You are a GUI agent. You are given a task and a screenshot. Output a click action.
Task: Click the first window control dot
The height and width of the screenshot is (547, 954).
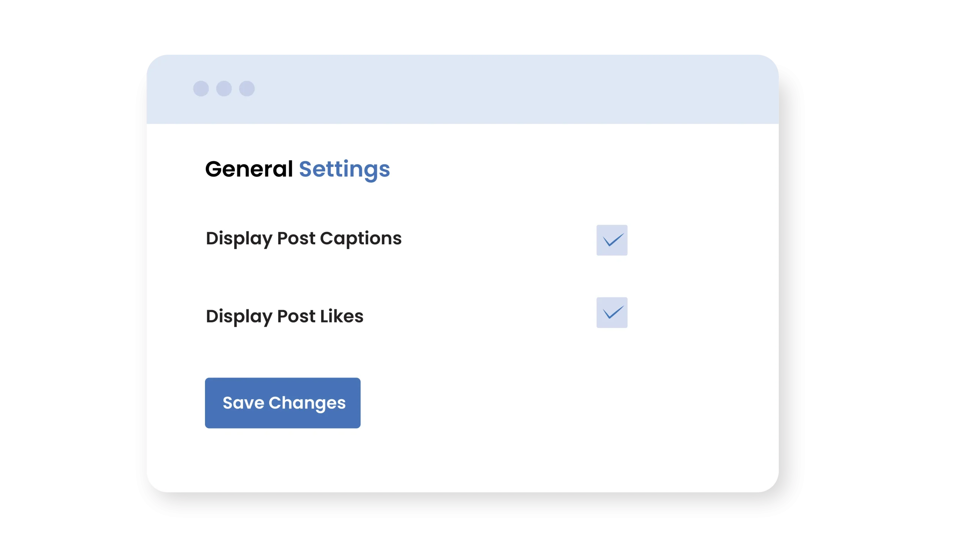pyautogui.click(x=201, y=89)
